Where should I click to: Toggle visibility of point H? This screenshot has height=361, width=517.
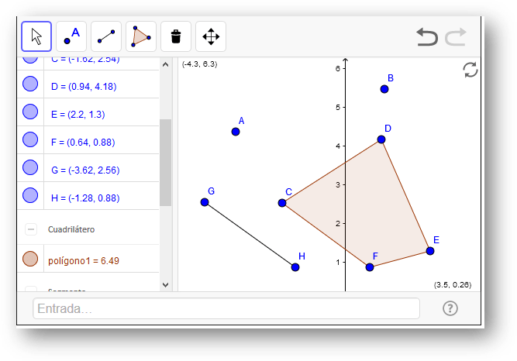coord(30,195)
